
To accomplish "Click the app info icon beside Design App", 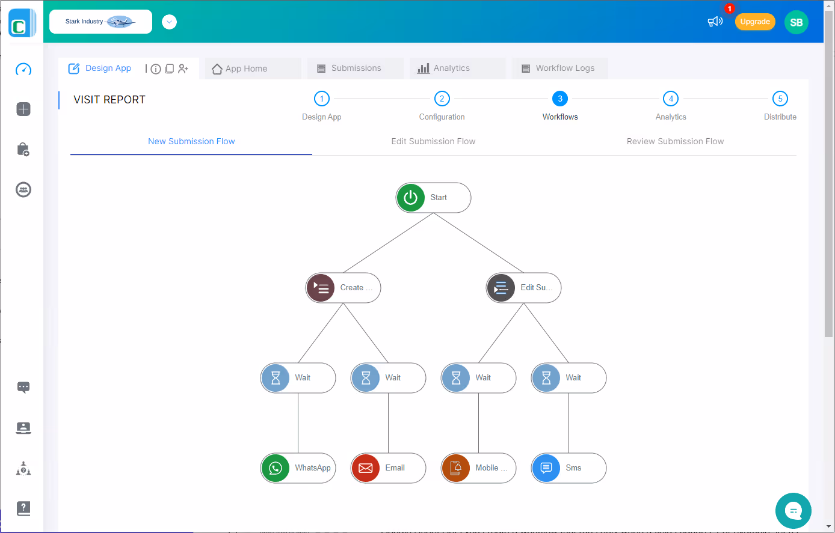I will (x=156, y=69).
